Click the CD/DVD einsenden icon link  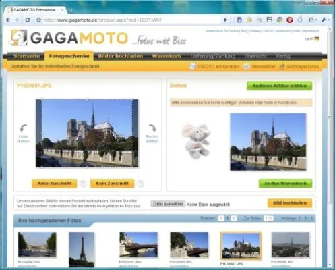click(x=215, y=66)
